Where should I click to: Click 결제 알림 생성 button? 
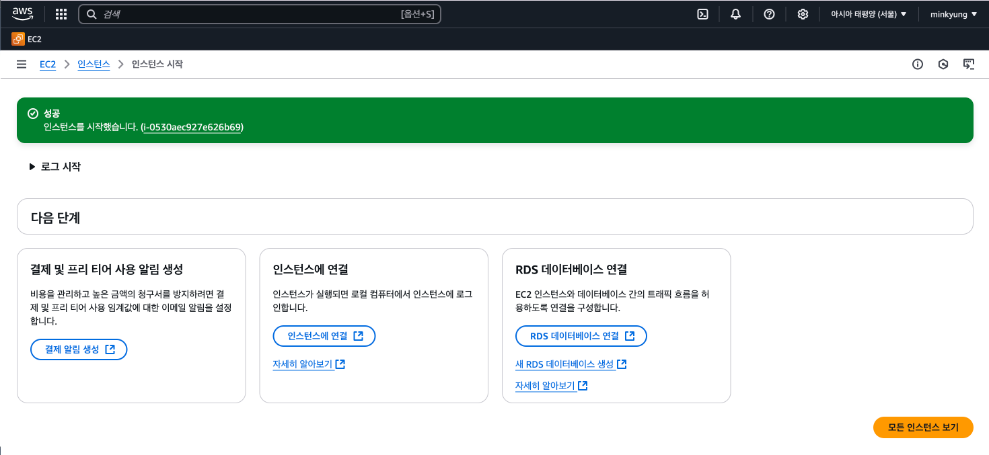pos(79,349)
